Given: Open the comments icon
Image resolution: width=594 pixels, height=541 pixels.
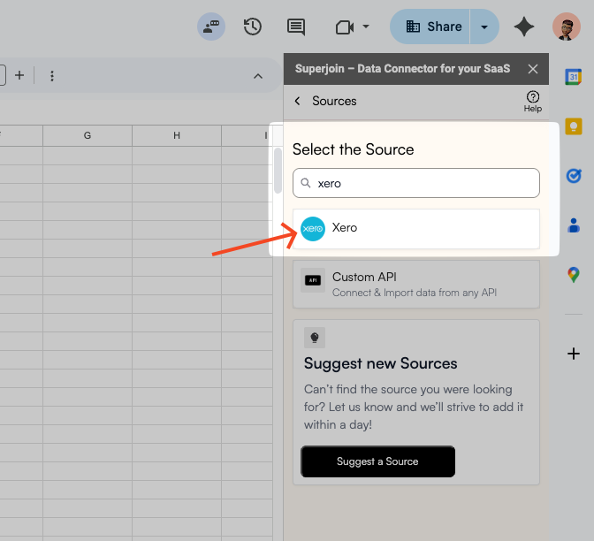Looking at the screenshot, I should click(x=296, y=27).
